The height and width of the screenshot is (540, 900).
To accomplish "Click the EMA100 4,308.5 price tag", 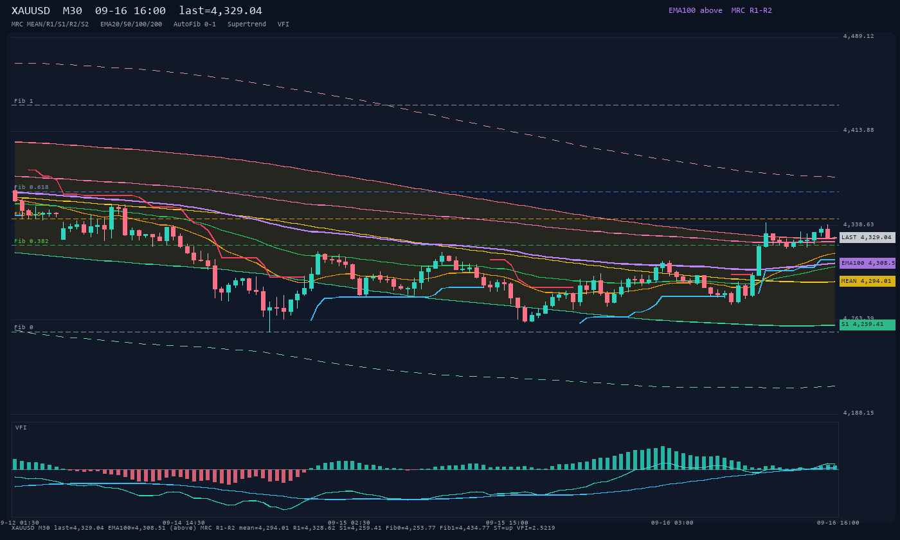I will click(x=867, y=263).
